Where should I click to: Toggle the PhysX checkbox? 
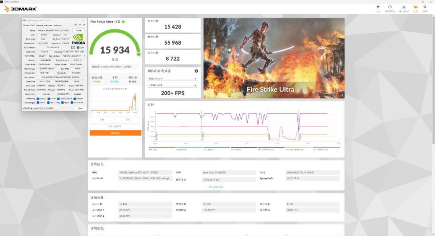pyautogui.click(x=62, y=103)
